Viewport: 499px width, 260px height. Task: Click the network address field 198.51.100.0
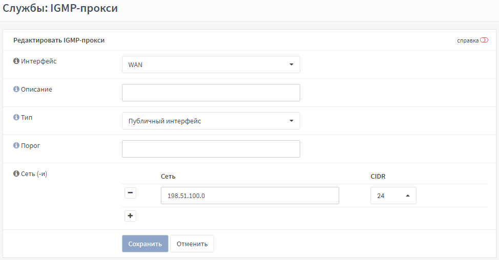250,196
